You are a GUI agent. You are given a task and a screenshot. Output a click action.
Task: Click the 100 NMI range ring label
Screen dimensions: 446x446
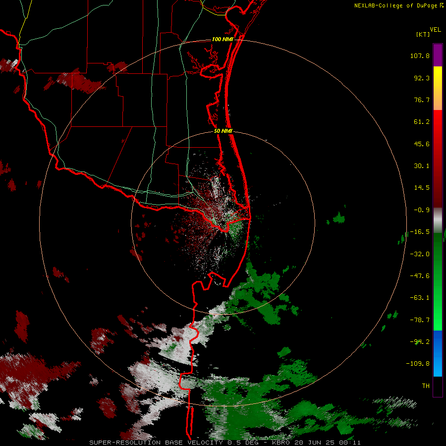223,39
